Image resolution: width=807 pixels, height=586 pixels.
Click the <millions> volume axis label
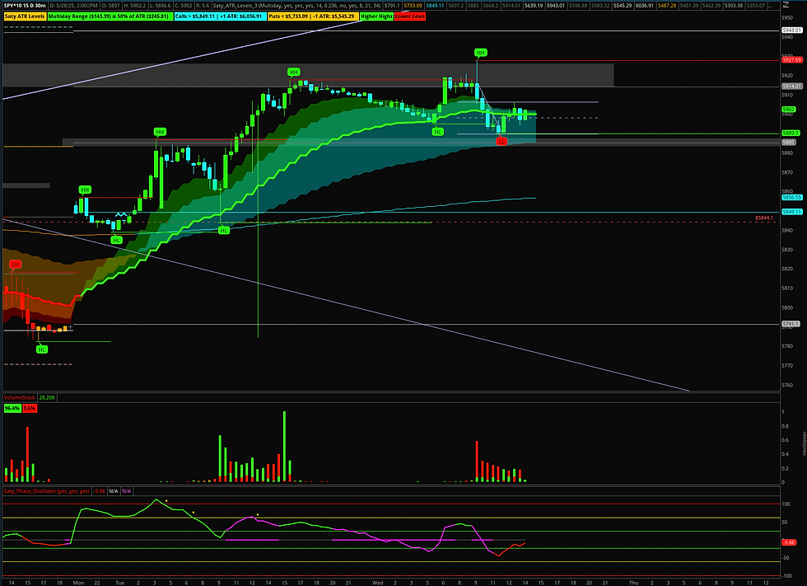point(804,443)
